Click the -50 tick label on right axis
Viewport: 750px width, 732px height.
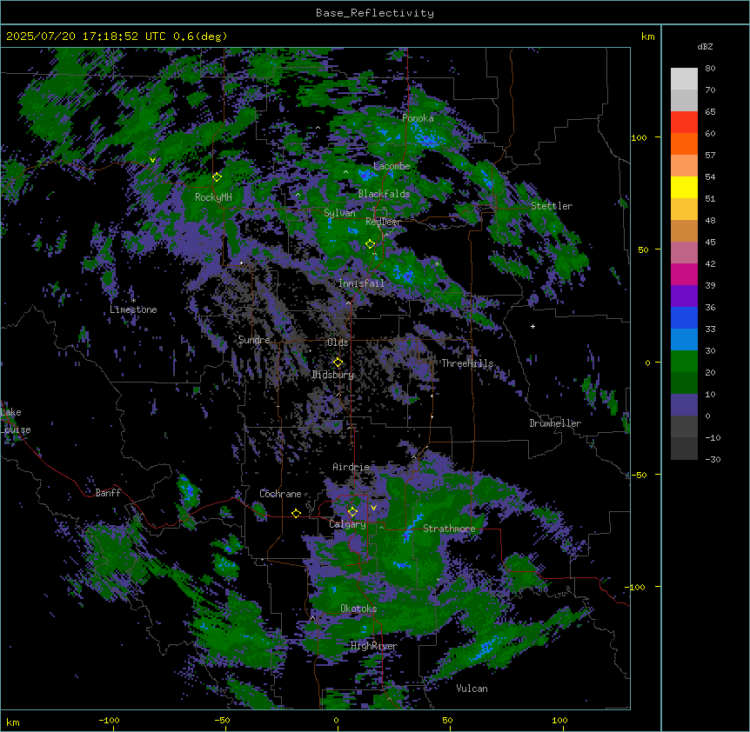639,475
